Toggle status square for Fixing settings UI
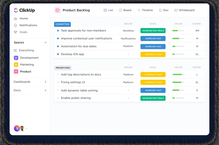Screen dimensions: 219x145 pos(58,82)
